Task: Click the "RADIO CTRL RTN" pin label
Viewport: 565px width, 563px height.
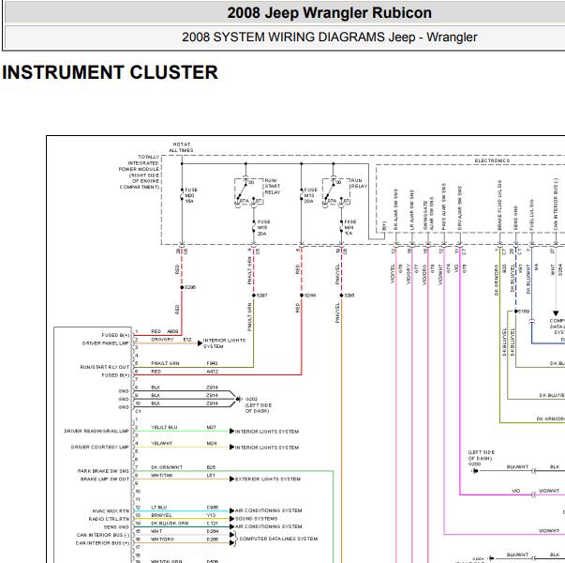Action: click(x=109, y=519)
